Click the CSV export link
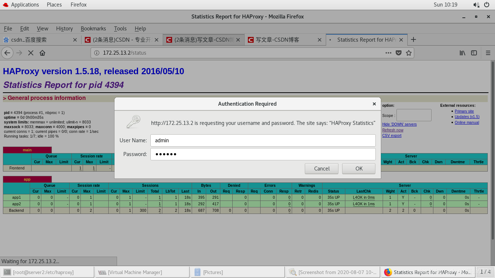The height and width of the screenshot is (278, 495). [x=392, y=135]
